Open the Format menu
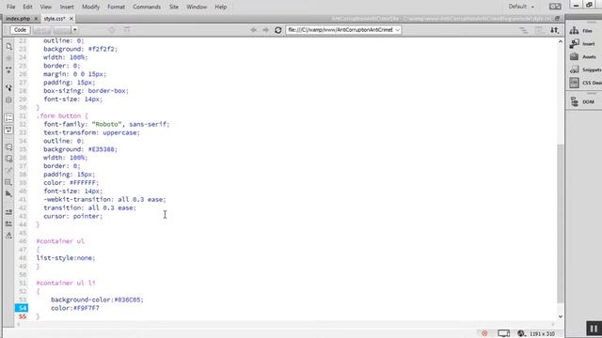The image size is (602, 338). click(x=116, y=7)
